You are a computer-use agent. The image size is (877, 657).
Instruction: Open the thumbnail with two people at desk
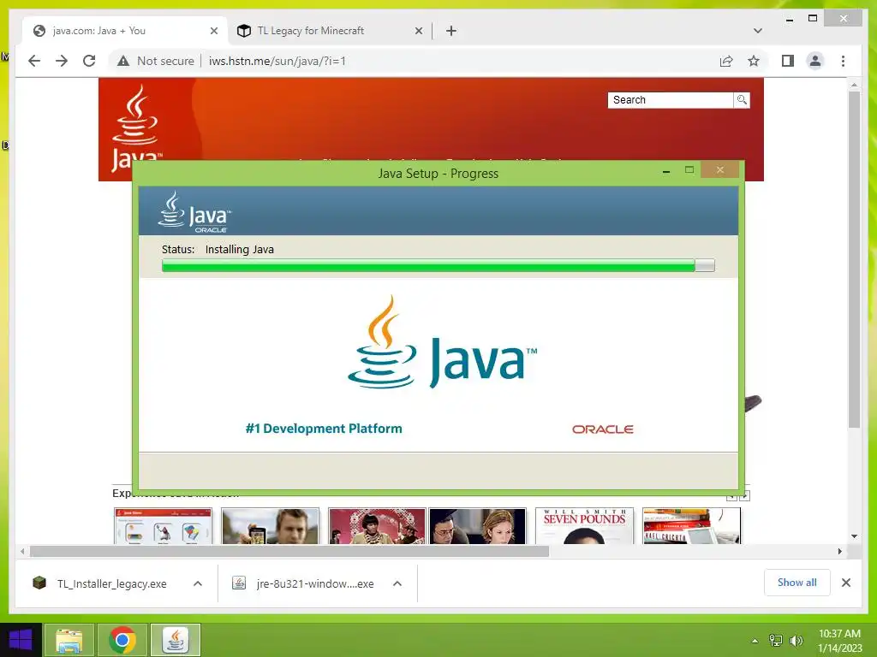[x=478, y=526]
